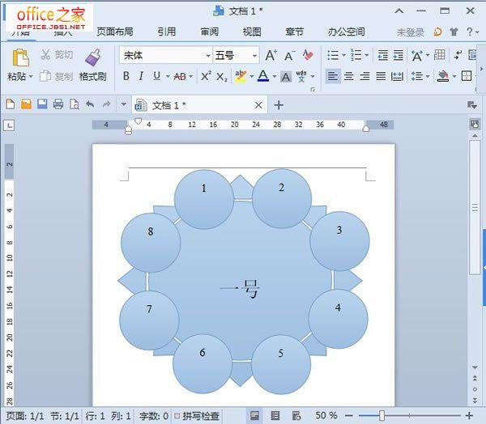This screenshot has width=486, height=424.
Task: Increase font size with the A+ icon
Action: (x=271, y=56)
